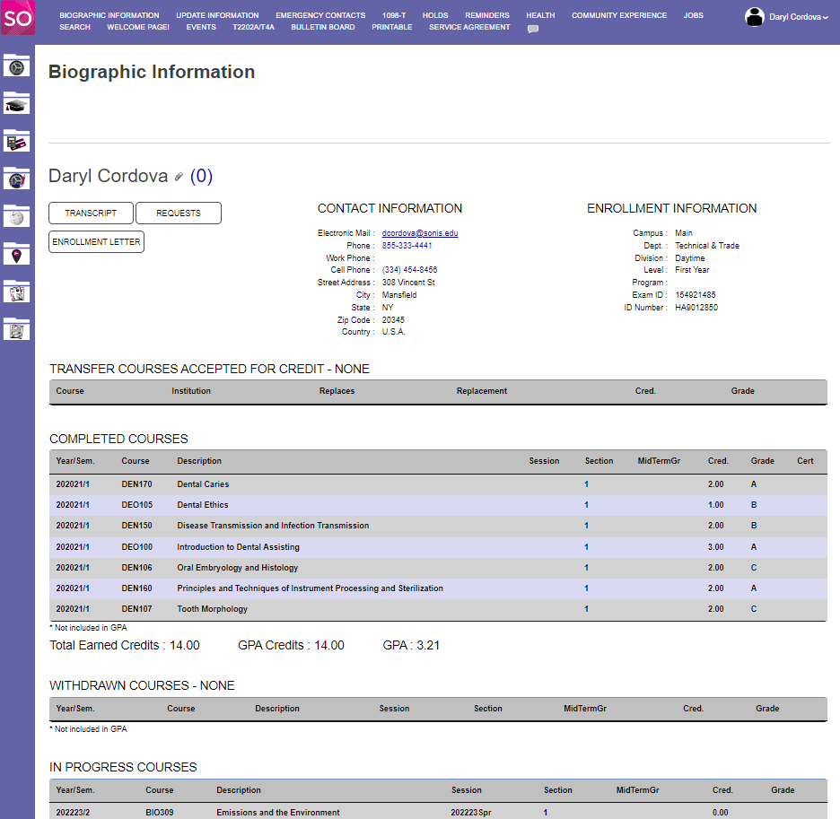Open the notepad icon at the sidebar bottom
This screenshot has height=819, width=840.
16,330
